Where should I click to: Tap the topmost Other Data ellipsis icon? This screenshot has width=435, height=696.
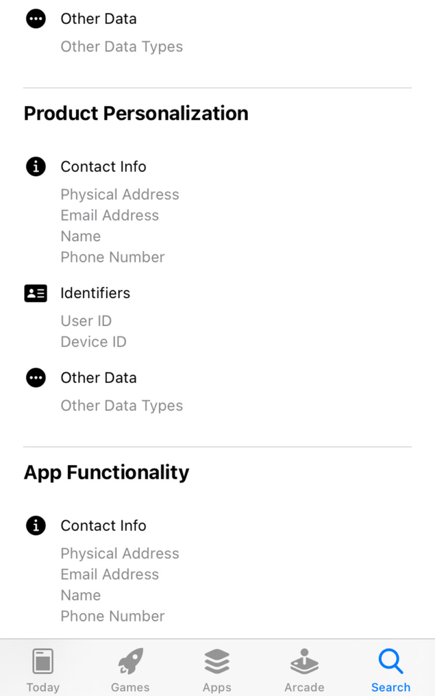(36, 19)
